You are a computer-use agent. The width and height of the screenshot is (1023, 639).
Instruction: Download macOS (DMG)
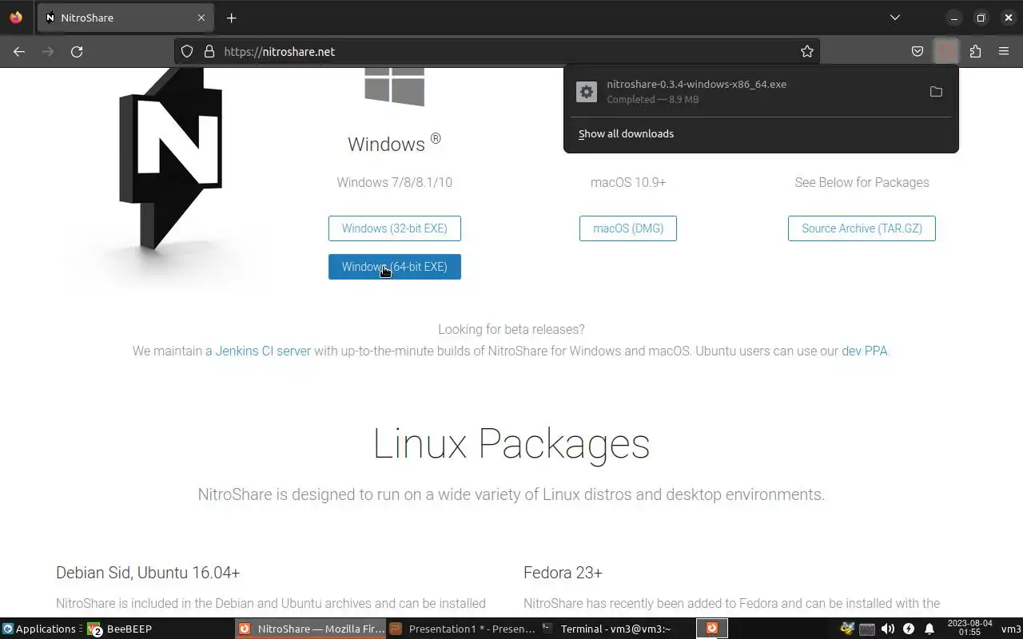pyautogui.click(x=628, y=228)
